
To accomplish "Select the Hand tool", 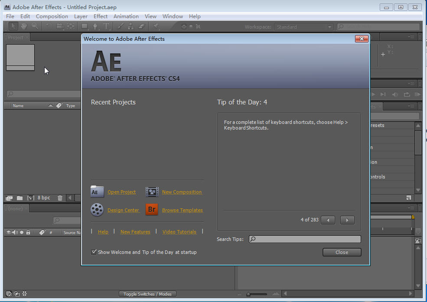I will (x=24, y=26).
